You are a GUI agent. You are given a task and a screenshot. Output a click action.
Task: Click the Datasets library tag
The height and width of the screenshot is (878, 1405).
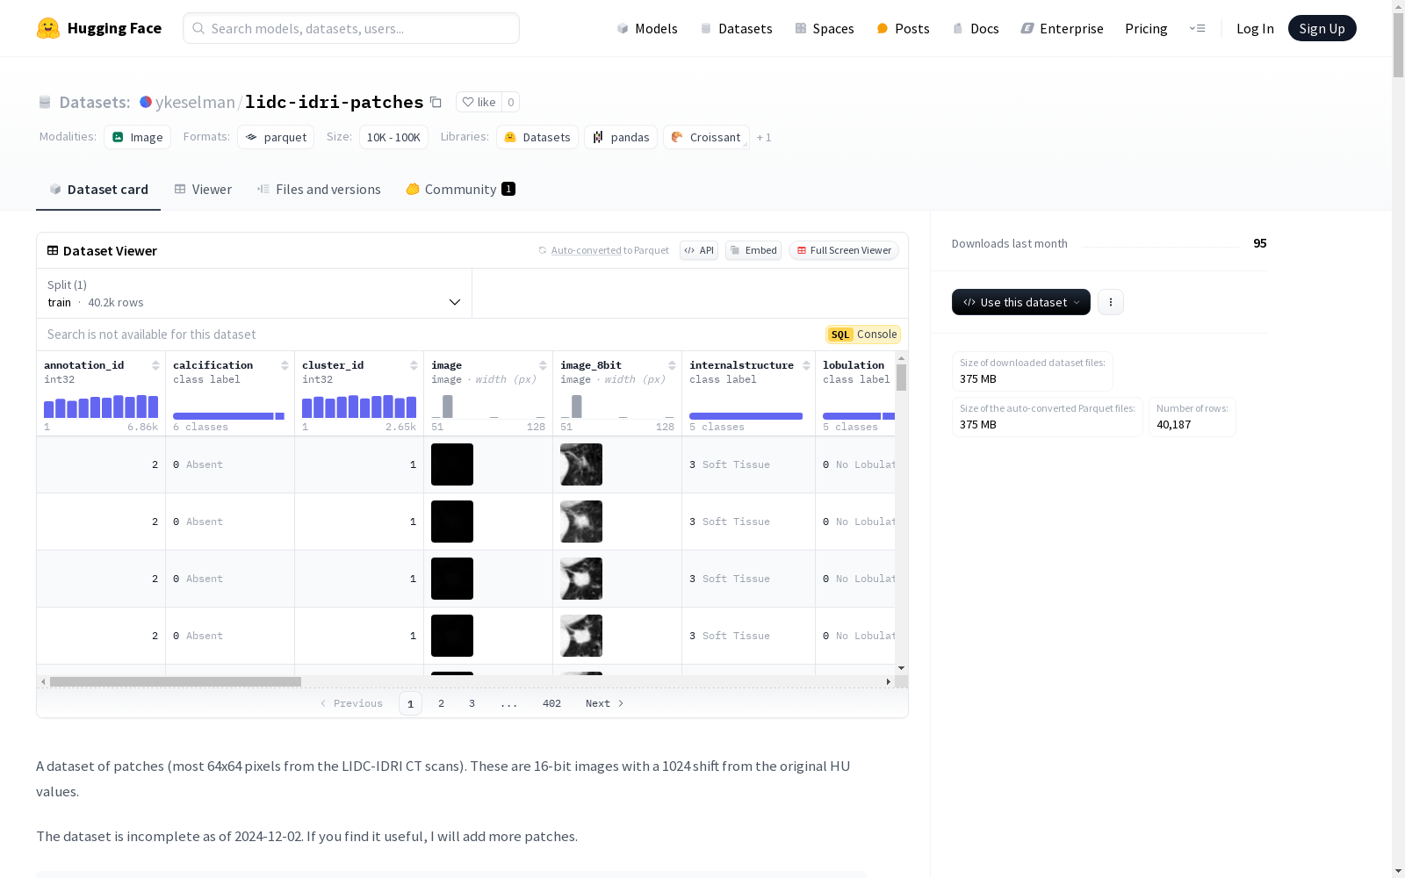(x=537, y=137)
